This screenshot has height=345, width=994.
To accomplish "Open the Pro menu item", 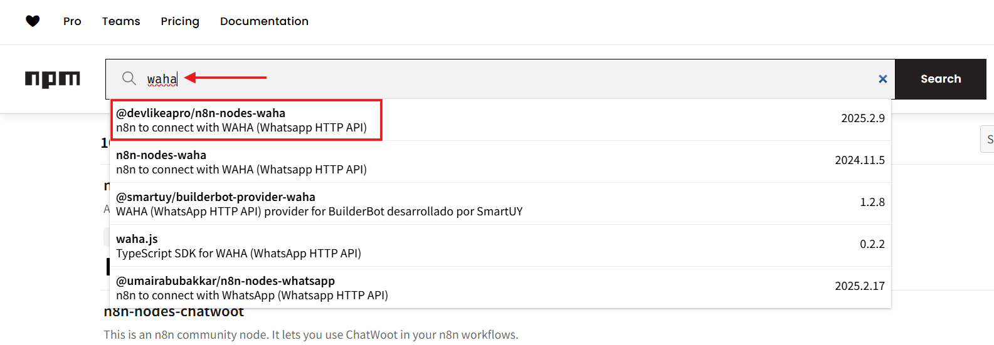I will [72, 21].
